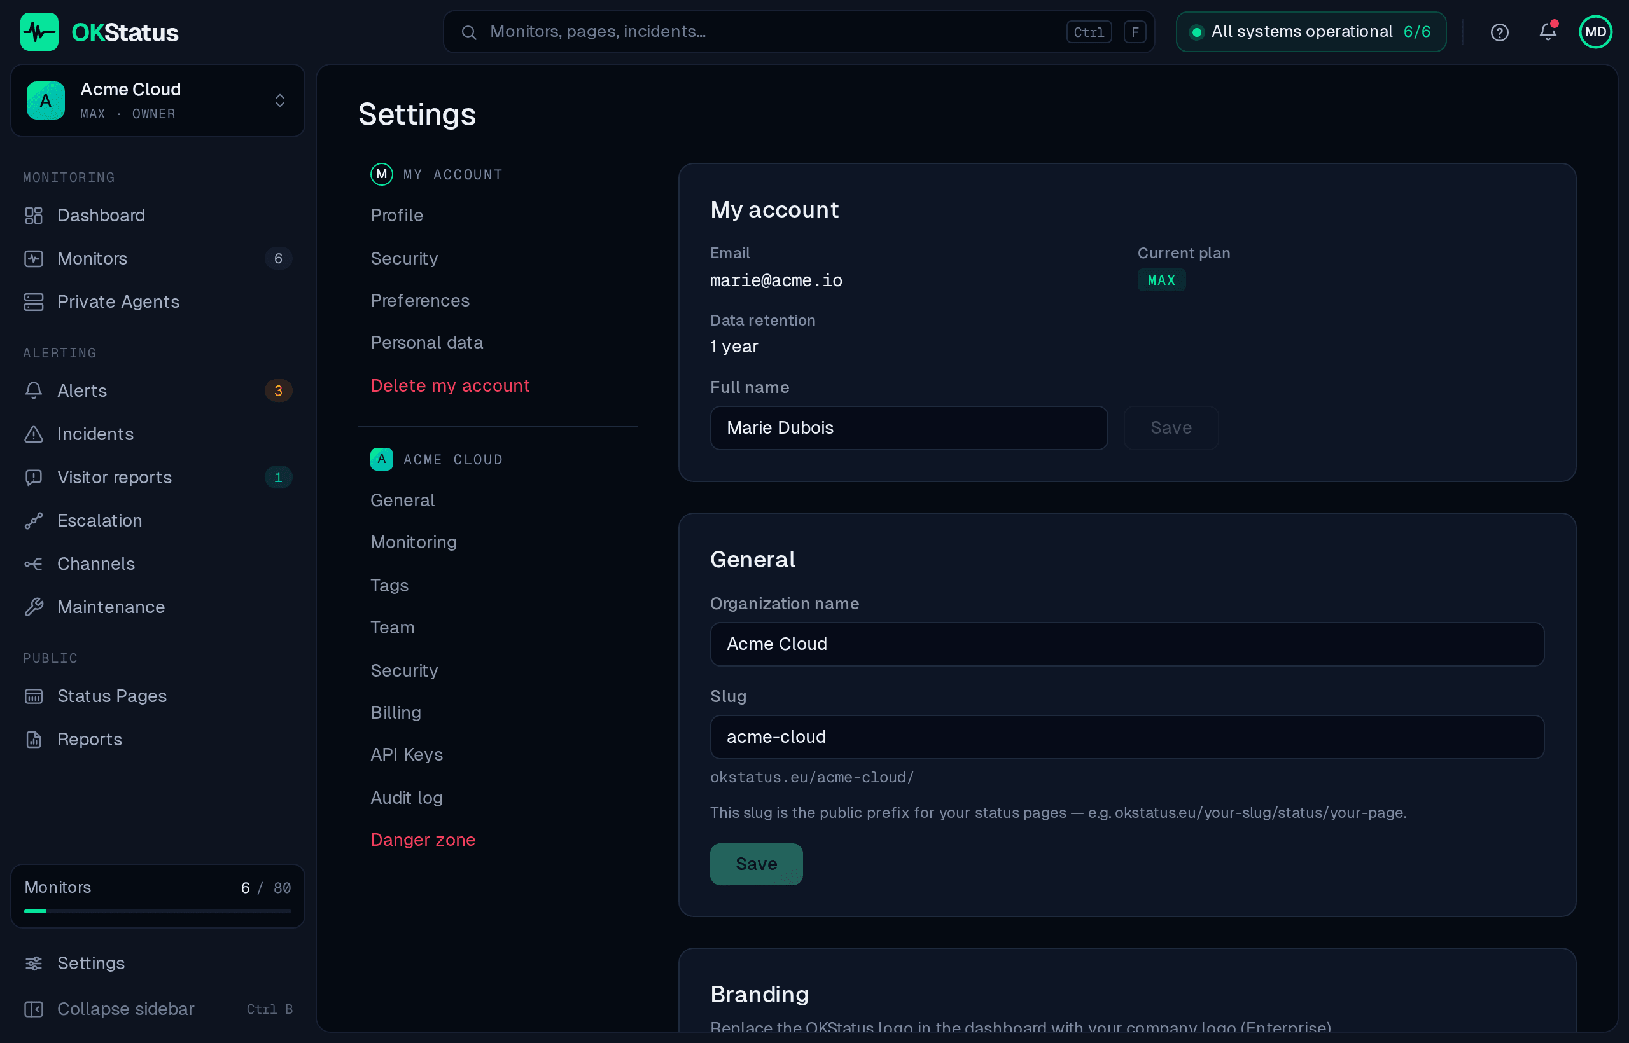The image size is (1629, 1043).
Task: Click the marie@acme.io email text
Action: tap(776, 280)
